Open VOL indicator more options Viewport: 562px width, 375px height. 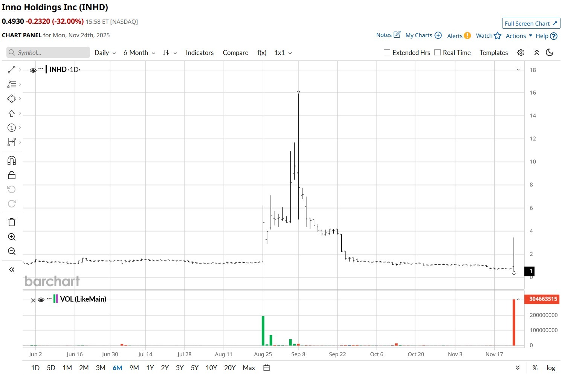point(49,299)
